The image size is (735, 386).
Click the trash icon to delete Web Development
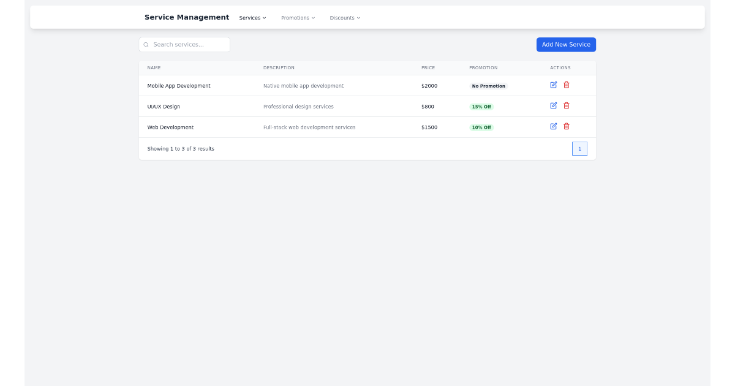567,126
